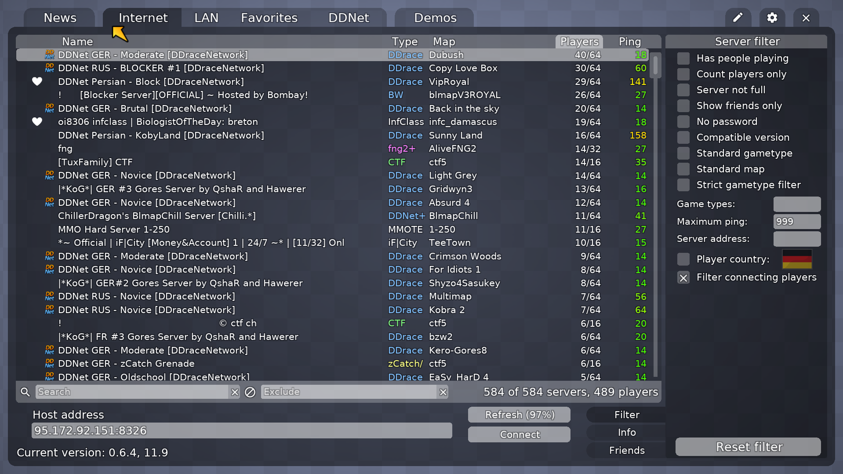This screenshot has width=843, height=474.
Task: Open the settings gear icon
Action: [772, 18]
